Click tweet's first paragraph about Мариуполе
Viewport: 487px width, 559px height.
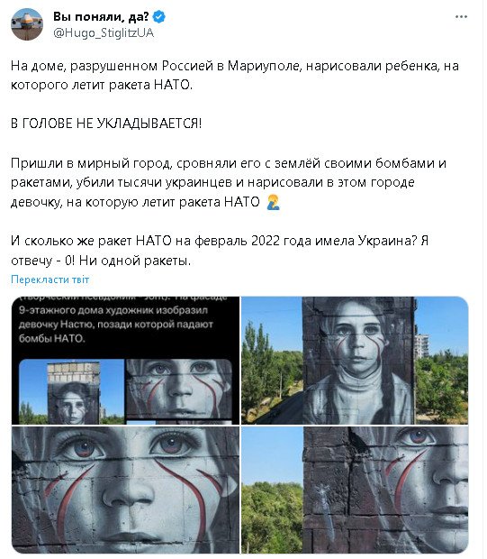235,75
